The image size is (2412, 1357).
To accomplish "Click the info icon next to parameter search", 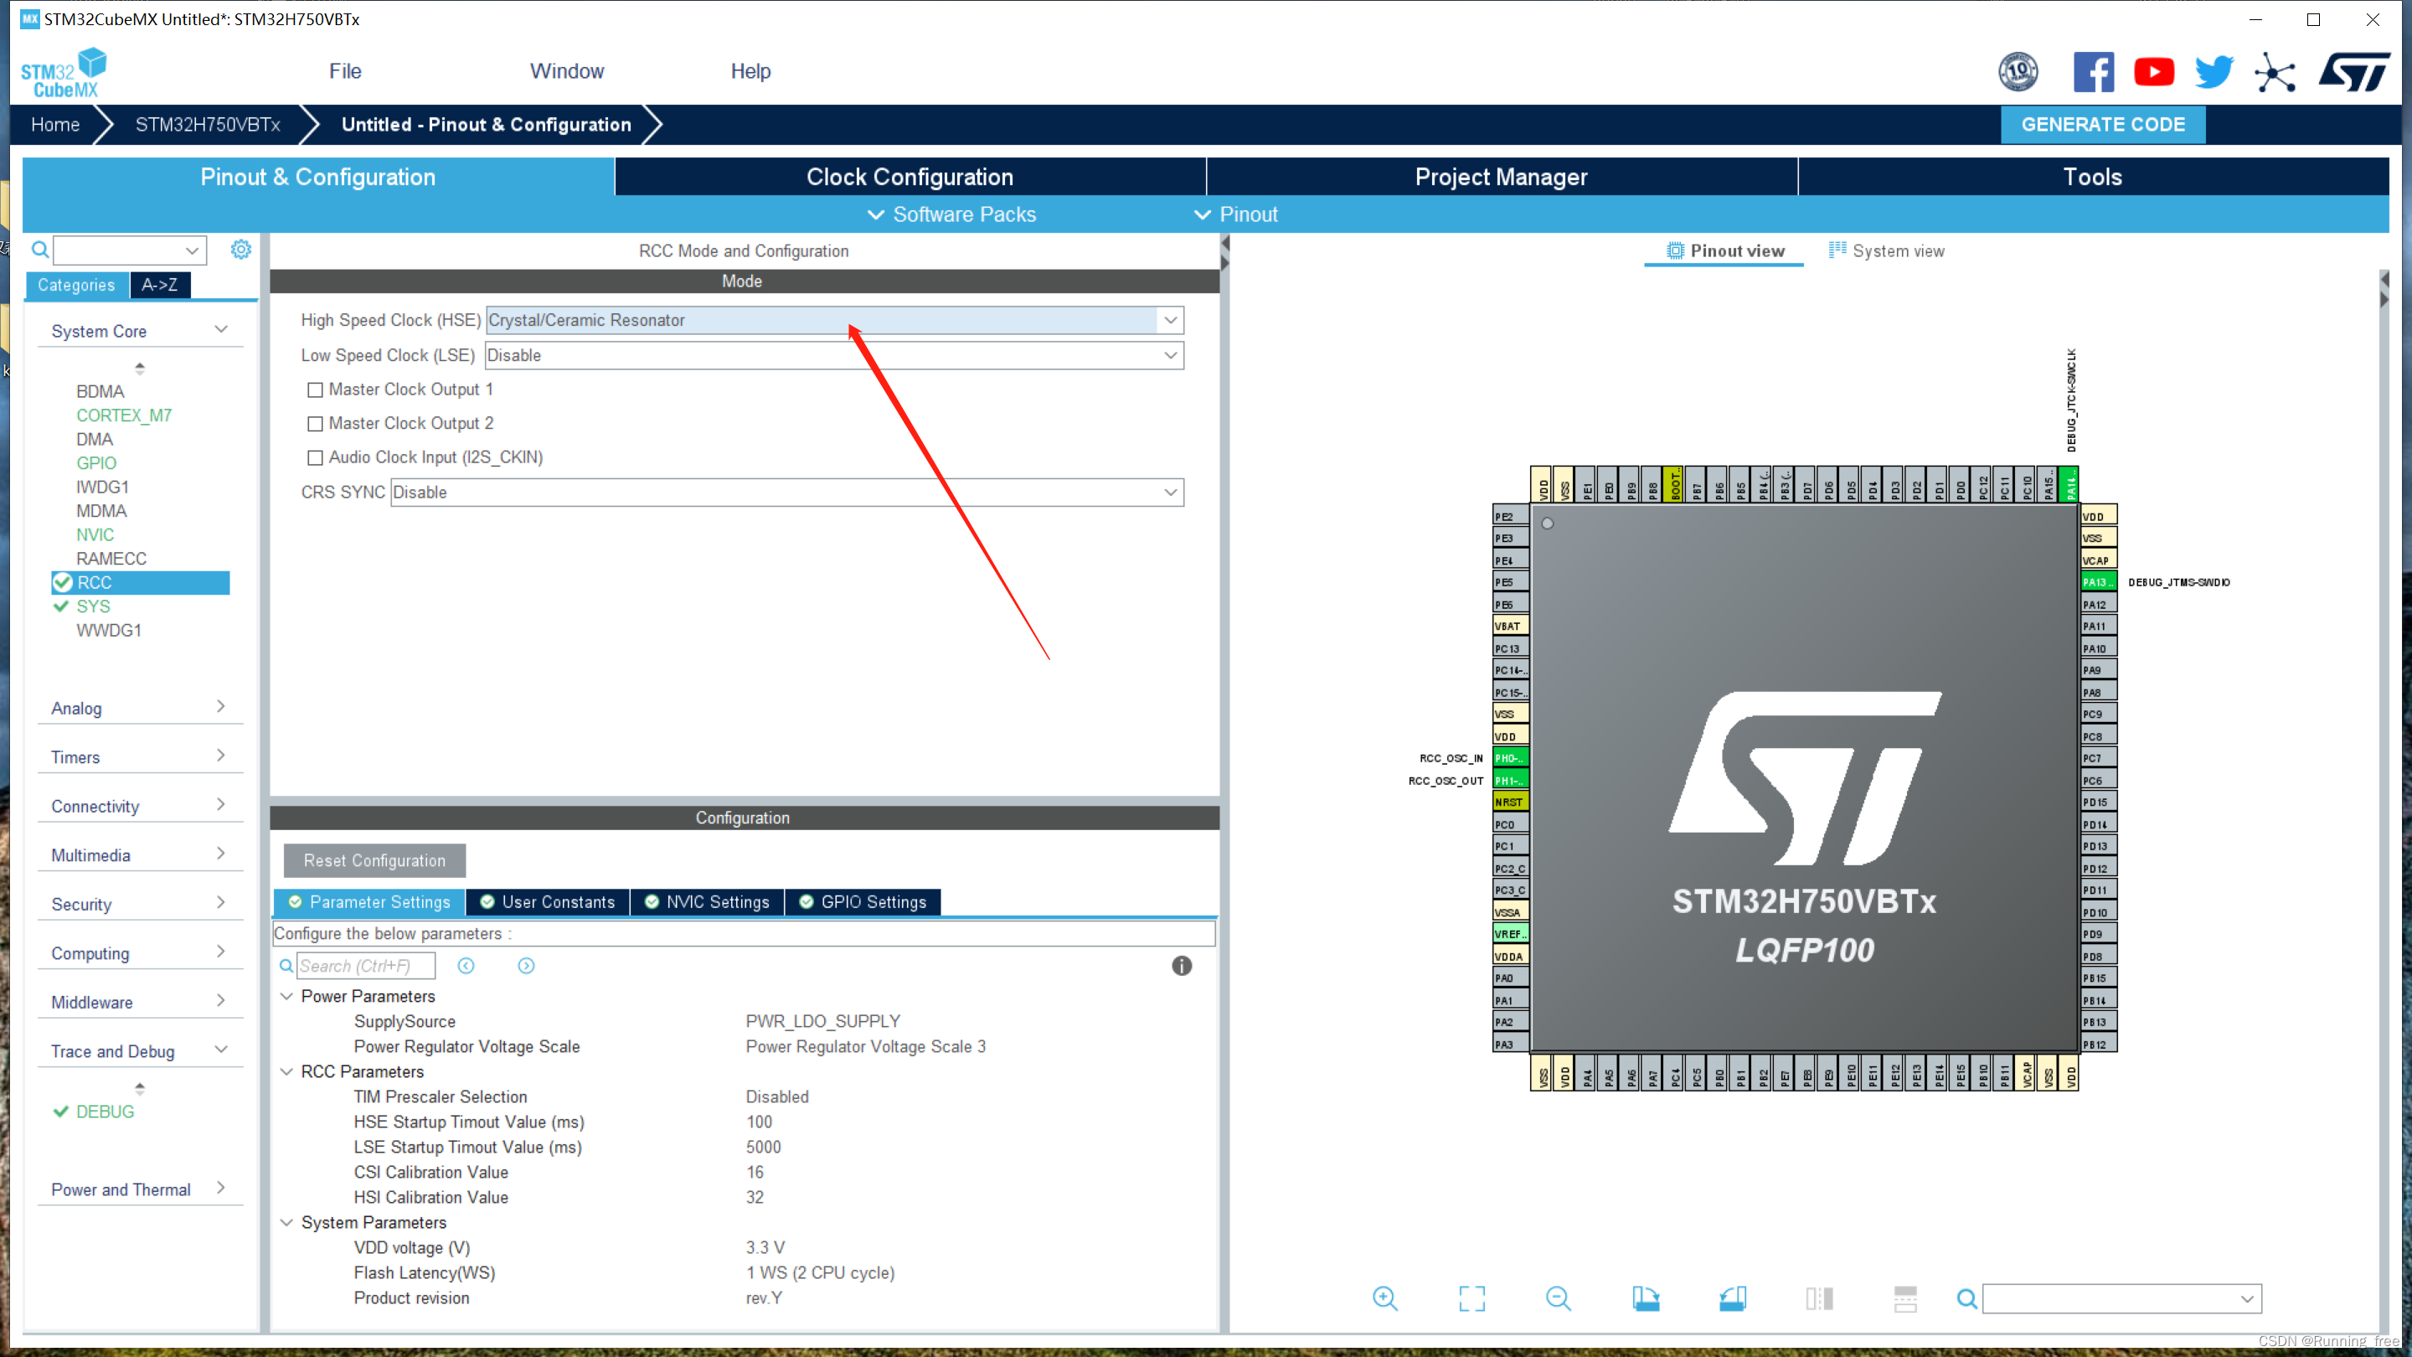I will 1184,966.
